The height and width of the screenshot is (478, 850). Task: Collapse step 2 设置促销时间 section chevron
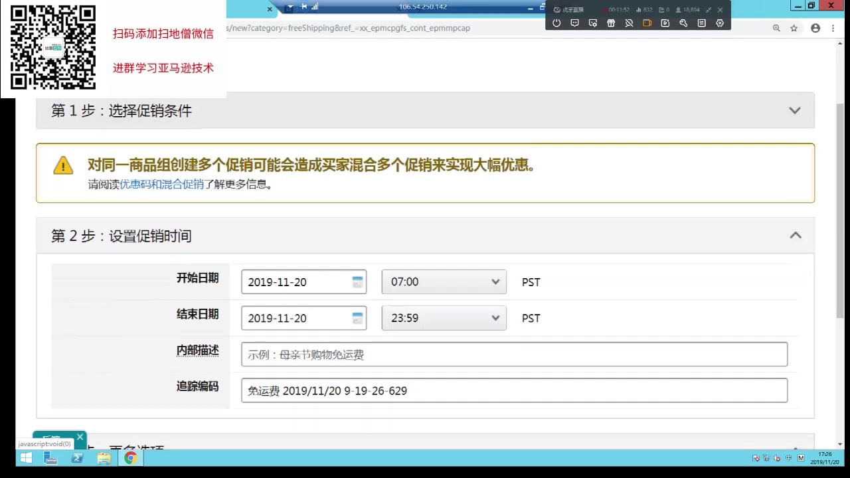(x=796, y=235)
